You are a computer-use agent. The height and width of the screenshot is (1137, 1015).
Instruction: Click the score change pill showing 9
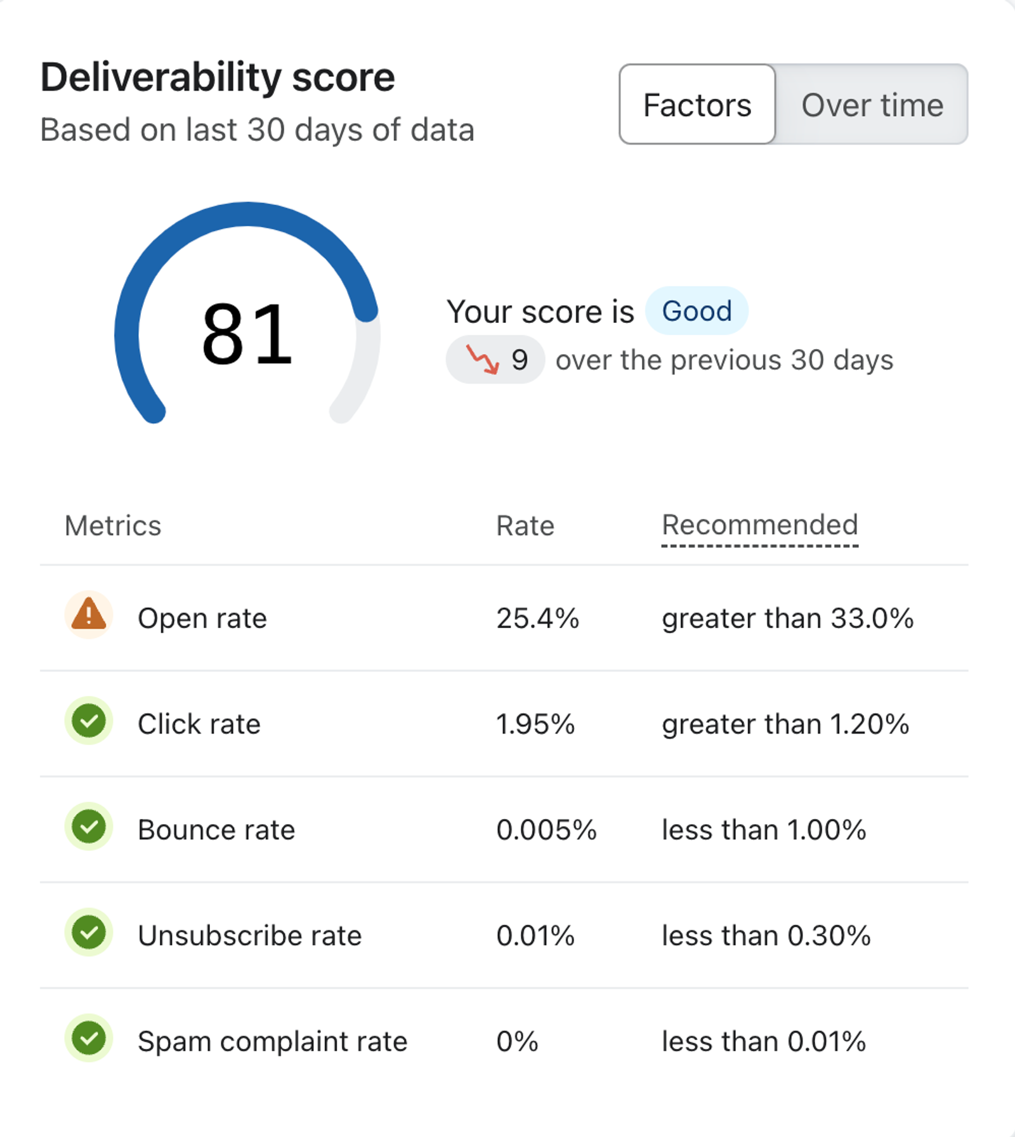(495, 359)
